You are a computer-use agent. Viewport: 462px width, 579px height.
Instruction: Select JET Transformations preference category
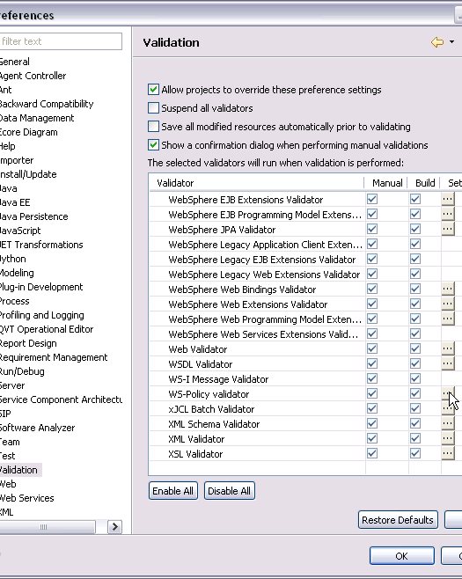click(41, 245)
